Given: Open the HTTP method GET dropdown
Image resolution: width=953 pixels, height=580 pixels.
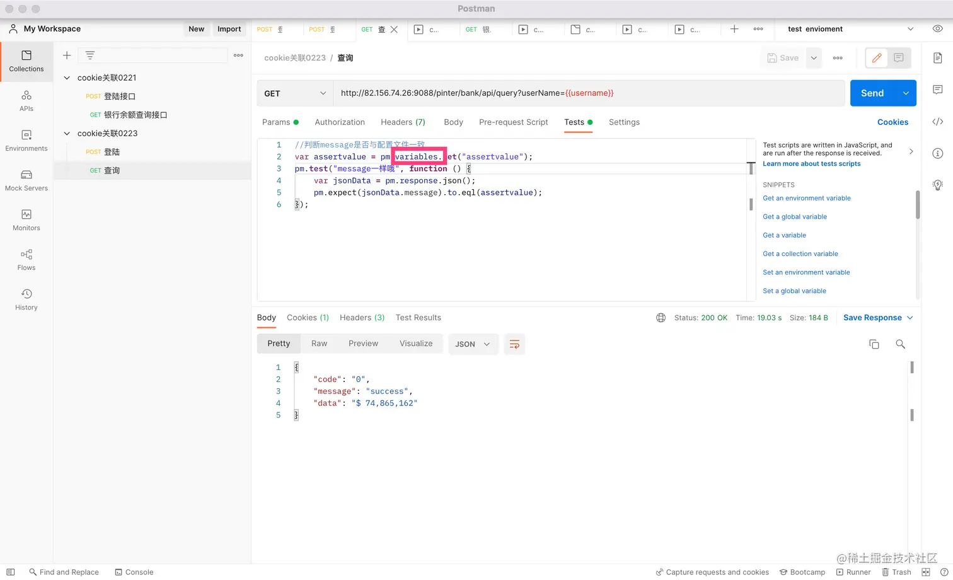Looking at the screenshot, I should 295,93.
